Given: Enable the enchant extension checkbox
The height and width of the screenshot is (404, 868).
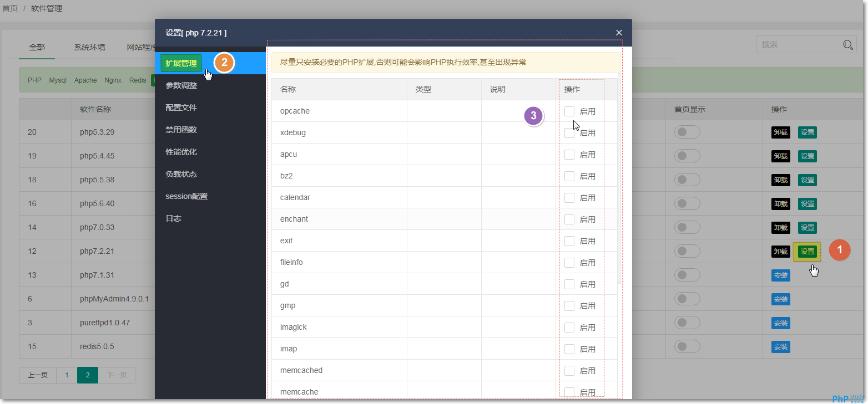Looking at the screenshot, I should pos(569,219).
